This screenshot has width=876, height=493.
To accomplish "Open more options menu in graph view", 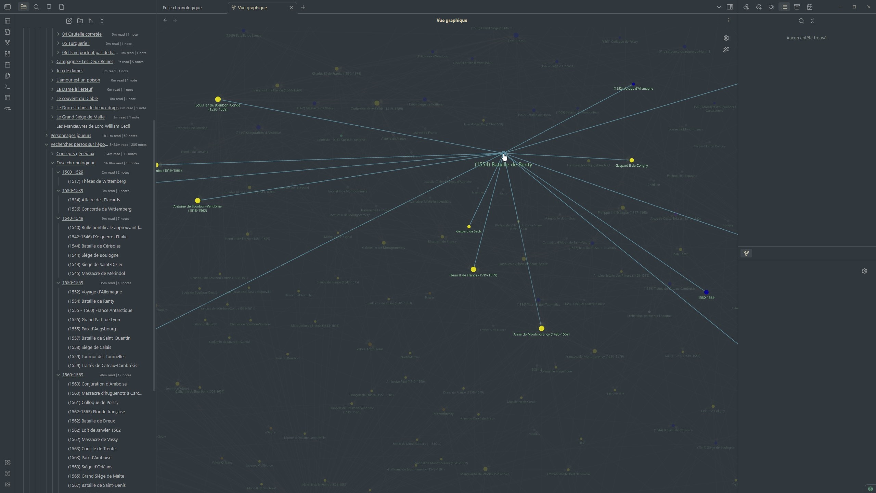I will pyautogui.click(x=729, y=20).
